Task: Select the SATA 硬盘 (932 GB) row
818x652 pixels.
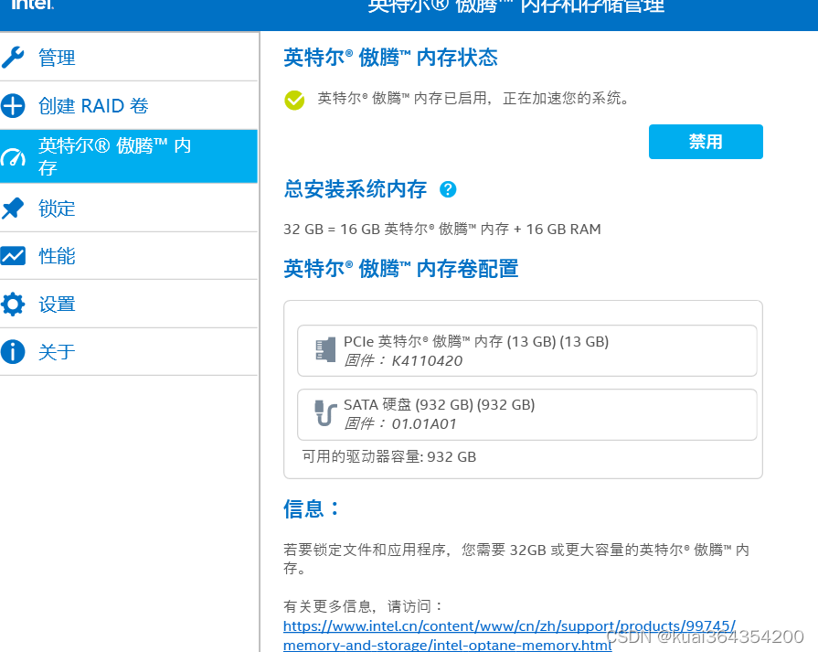Action: (x=526, y=414)
